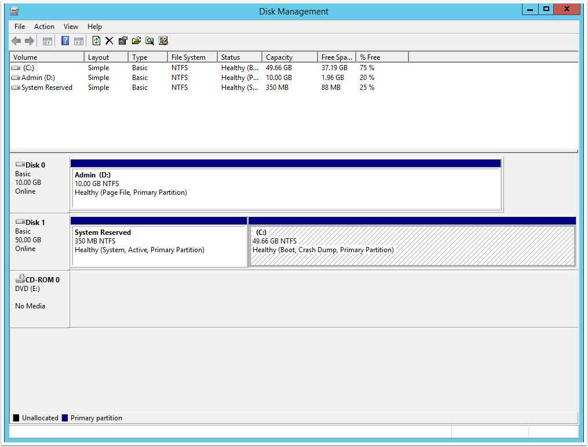Open the Action menu
This screenshot has height=447, width=588.
tap(44, 27)
